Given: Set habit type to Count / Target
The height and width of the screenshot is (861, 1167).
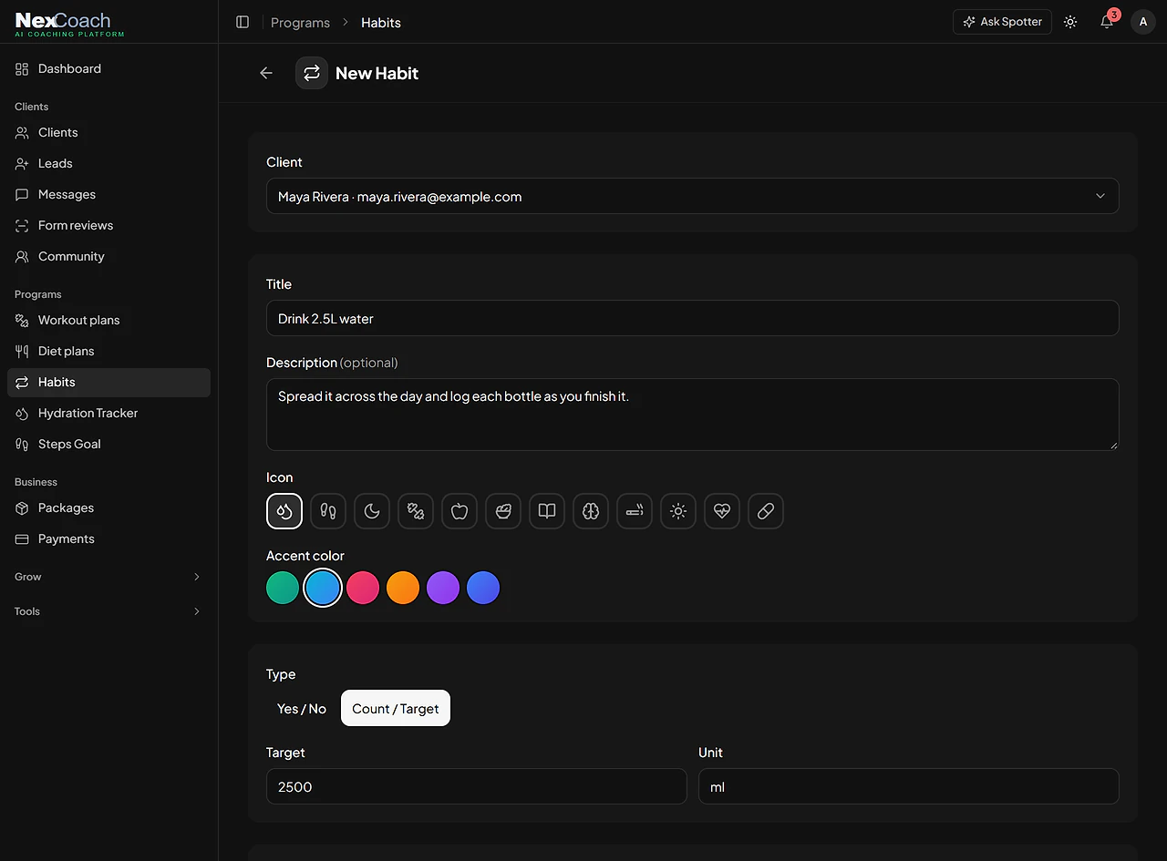Looking at the screenshot, I should [396, 709].
